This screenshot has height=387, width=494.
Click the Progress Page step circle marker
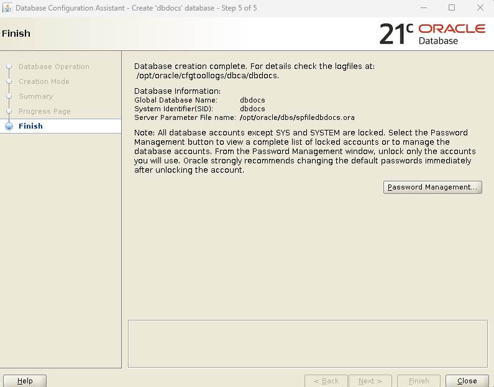[x=9, y=111]
